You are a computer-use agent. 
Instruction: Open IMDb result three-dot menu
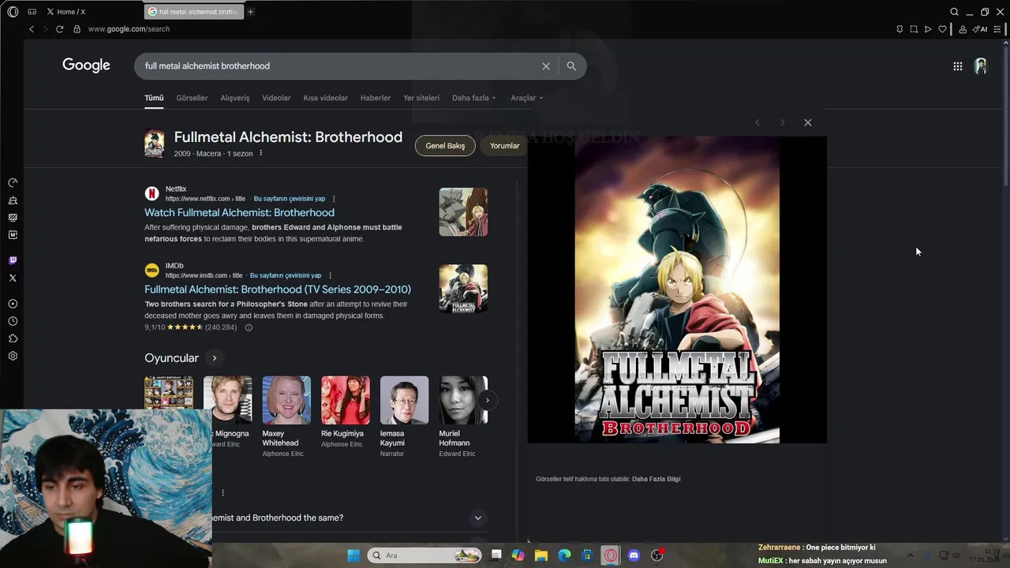330,275
